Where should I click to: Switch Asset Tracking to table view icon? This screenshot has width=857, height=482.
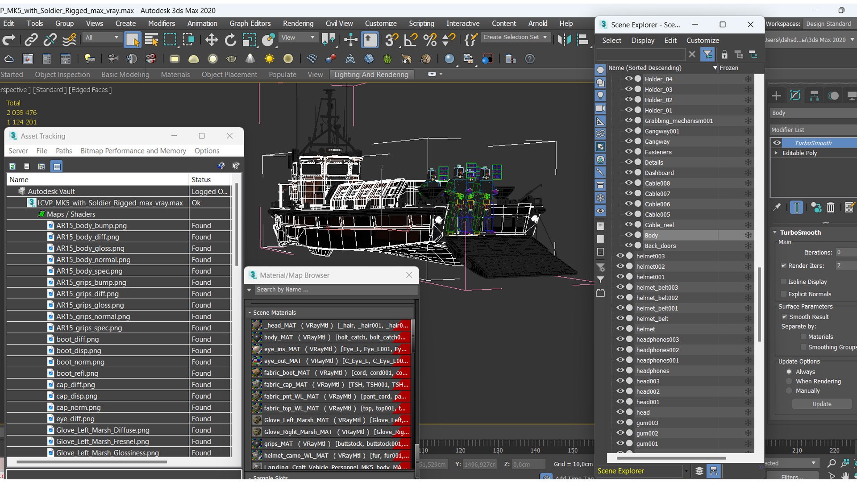click(x=57, y=166)
